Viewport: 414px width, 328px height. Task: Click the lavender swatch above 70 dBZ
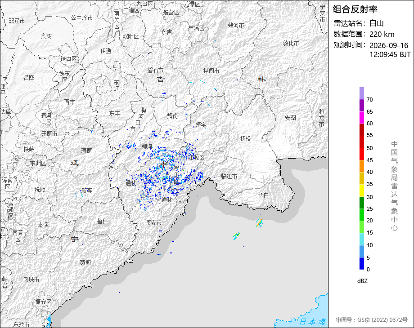click(x=362, y=93)
